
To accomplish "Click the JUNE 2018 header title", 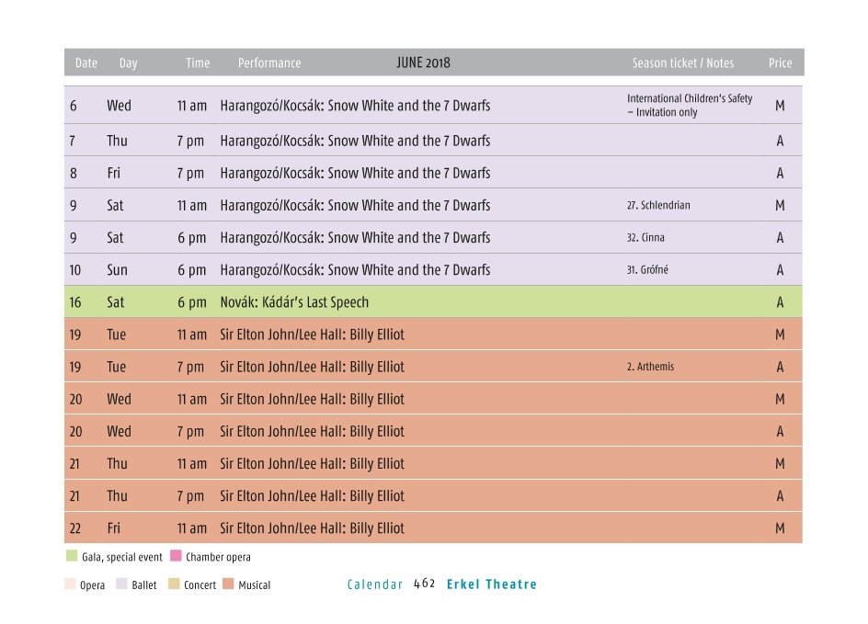I will click(x=423, y=62).
